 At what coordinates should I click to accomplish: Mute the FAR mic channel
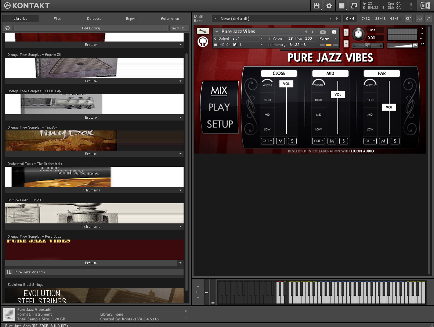[x=383, y=141]
